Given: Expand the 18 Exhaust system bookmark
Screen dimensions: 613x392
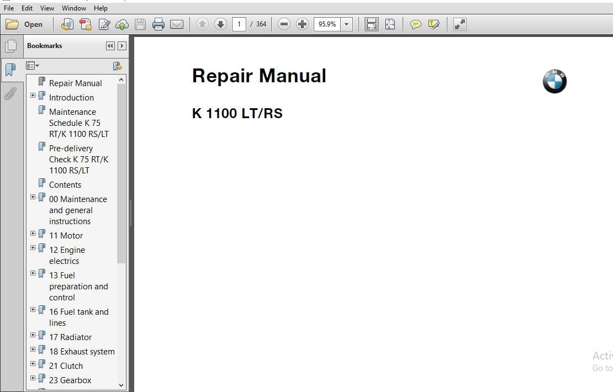Looking at the screenshot, I should [x=33, y=349].
